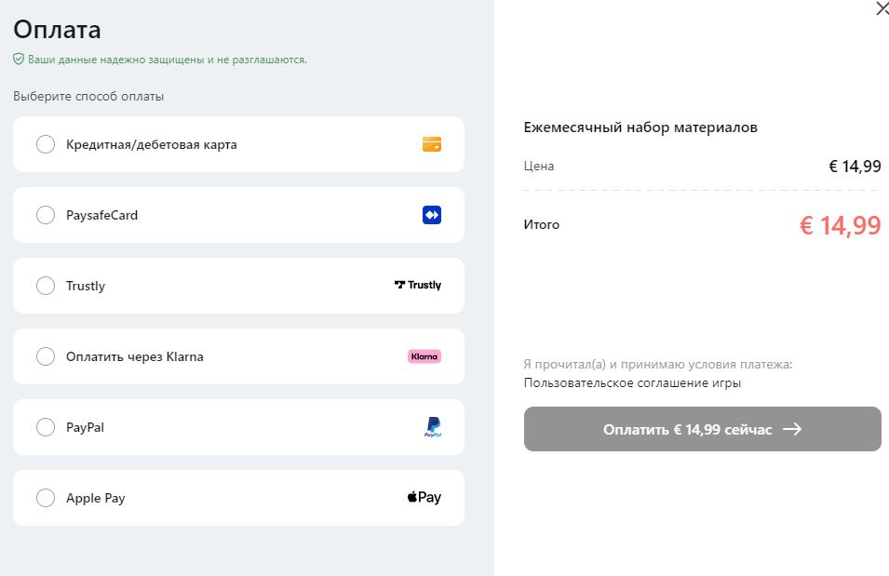889x576 pixels.
Task: Select the Apple Pay radio button
Action: pyautogui.click(x=46, y=498)
